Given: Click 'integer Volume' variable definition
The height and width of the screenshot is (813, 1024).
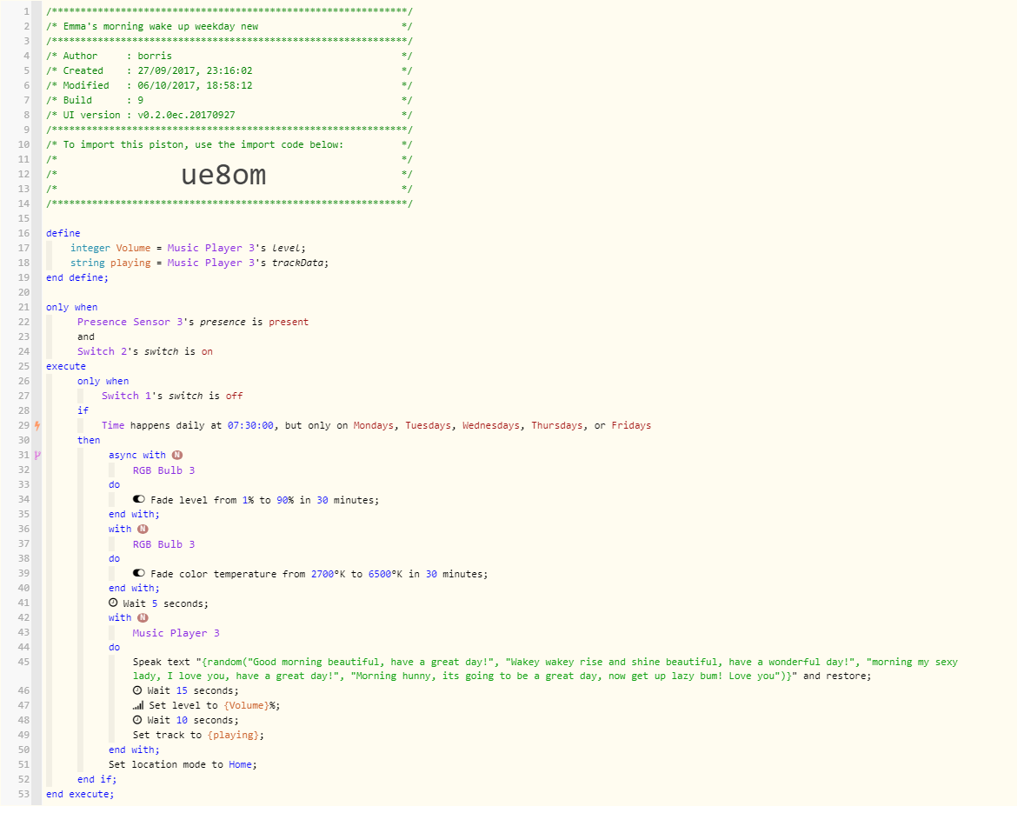Looking at the screenshot, I should [188, 248].
